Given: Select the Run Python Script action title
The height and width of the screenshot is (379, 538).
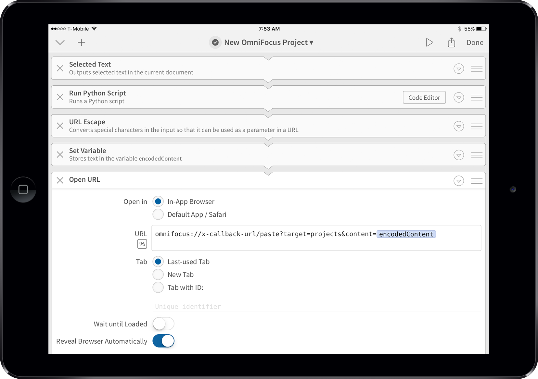Looking at the screenshot, I should pos(97,93).
